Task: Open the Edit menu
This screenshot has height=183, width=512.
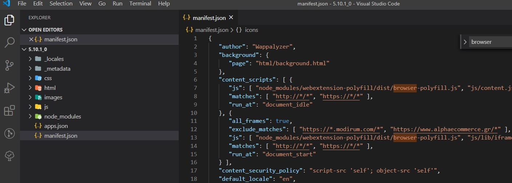Action: 37,4
